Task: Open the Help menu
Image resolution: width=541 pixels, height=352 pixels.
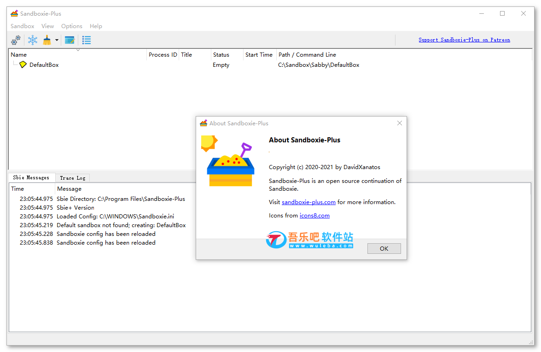Action: pos(96,26)
